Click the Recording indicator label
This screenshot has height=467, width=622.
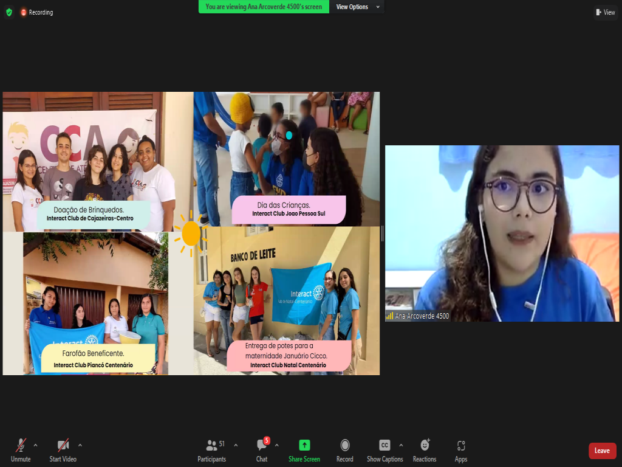click(40, 12)
